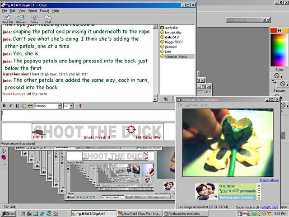
Task: Open the sunglasses emoticon picker
Action: point(30,106)
